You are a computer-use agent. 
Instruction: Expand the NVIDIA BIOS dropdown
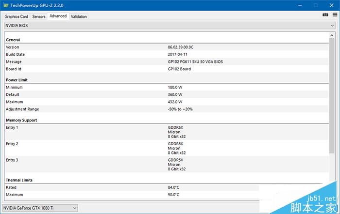[x=170, y=26]
